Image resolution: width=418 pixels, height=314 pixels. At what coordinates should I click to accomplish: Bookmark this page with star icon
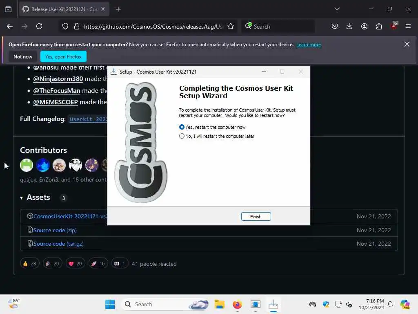231,27
